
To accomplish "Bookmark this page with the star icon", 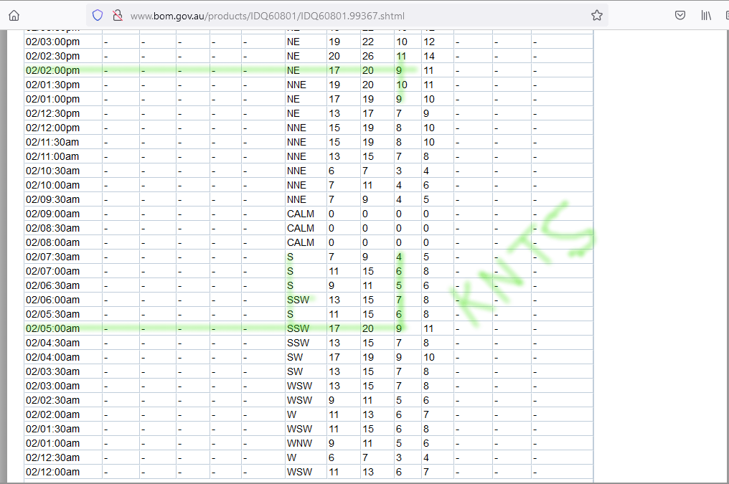I will [x=596, y=15].
